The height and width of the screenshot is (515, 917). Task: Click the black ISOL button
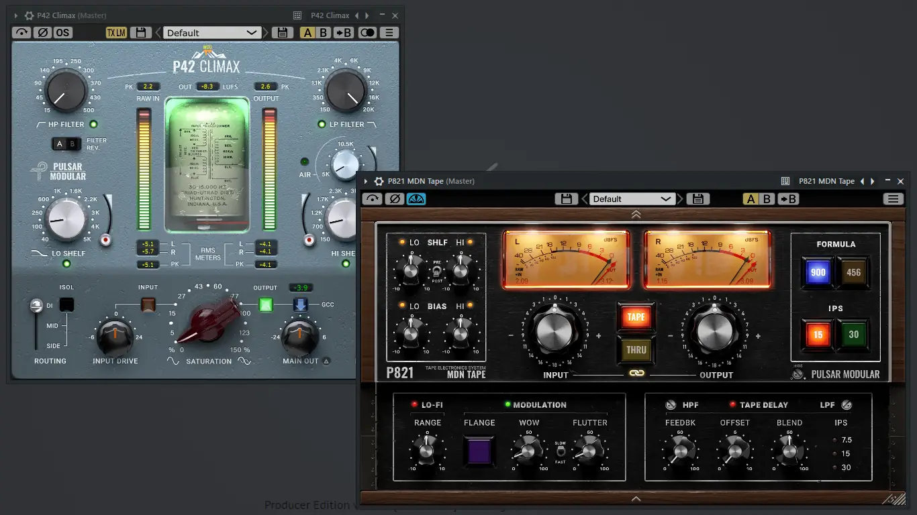(66, 304)
